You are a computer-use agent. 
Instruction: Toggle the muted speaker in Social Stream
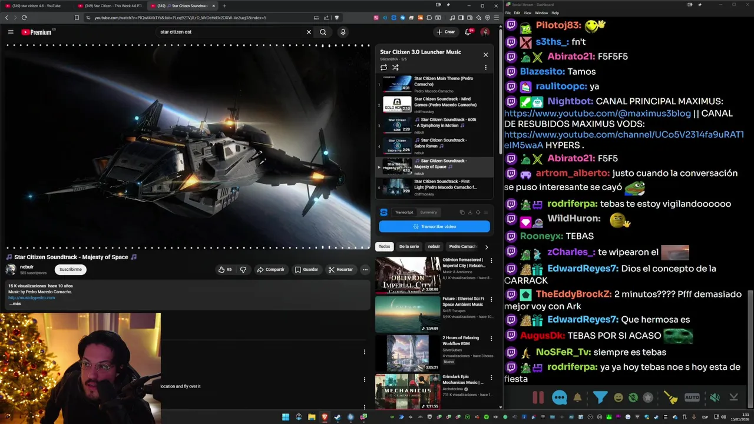pos(715,397)
